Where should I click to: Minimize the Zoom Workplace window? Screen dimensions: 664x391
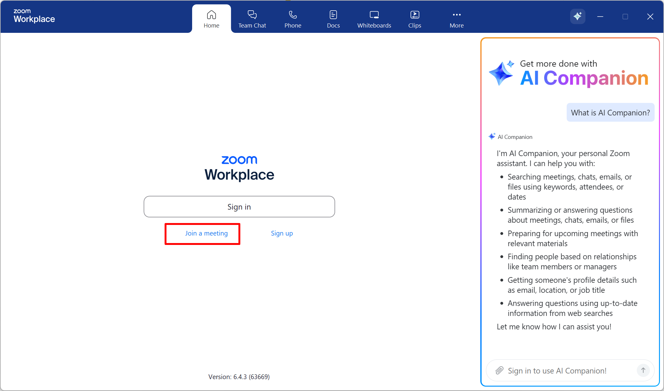600,17
